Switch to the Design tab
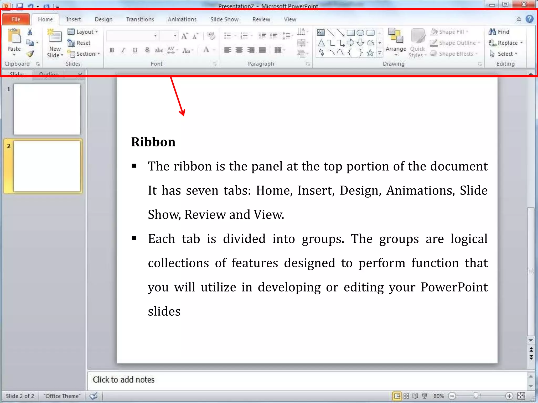538x403 pixels. 104,19
